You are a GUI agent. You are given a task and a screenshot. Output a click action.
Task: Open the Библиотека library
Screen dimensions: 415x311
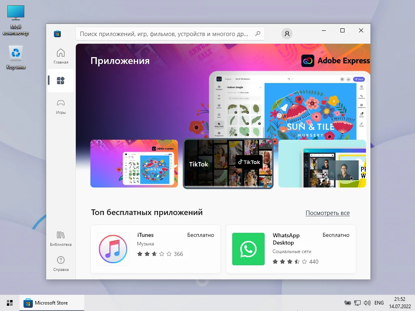(x=61, y=239)
